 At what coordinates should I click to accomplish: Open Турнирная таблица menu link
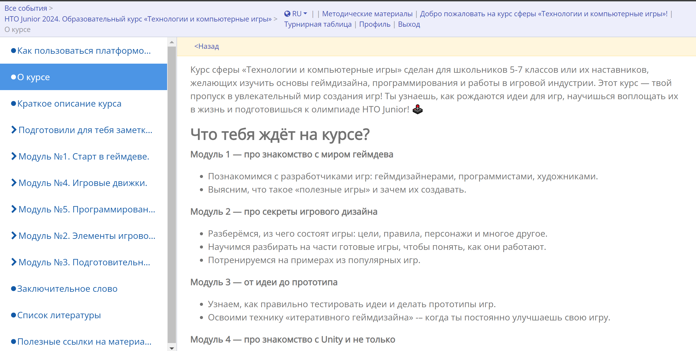pyautogui.click(x=318, y=24)
